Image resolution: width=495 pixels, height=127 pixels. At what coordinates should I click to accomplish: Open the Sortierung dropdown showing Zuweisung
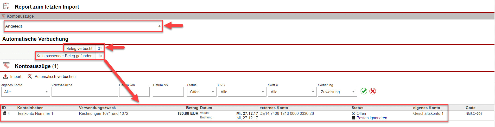pyautogui.click(x=337, y=92)
